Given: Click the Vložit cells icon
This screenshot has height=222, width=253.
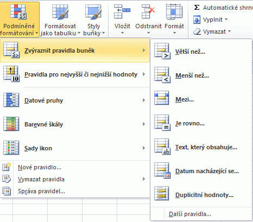Looking at the screenshot, I should pos(122,11).
